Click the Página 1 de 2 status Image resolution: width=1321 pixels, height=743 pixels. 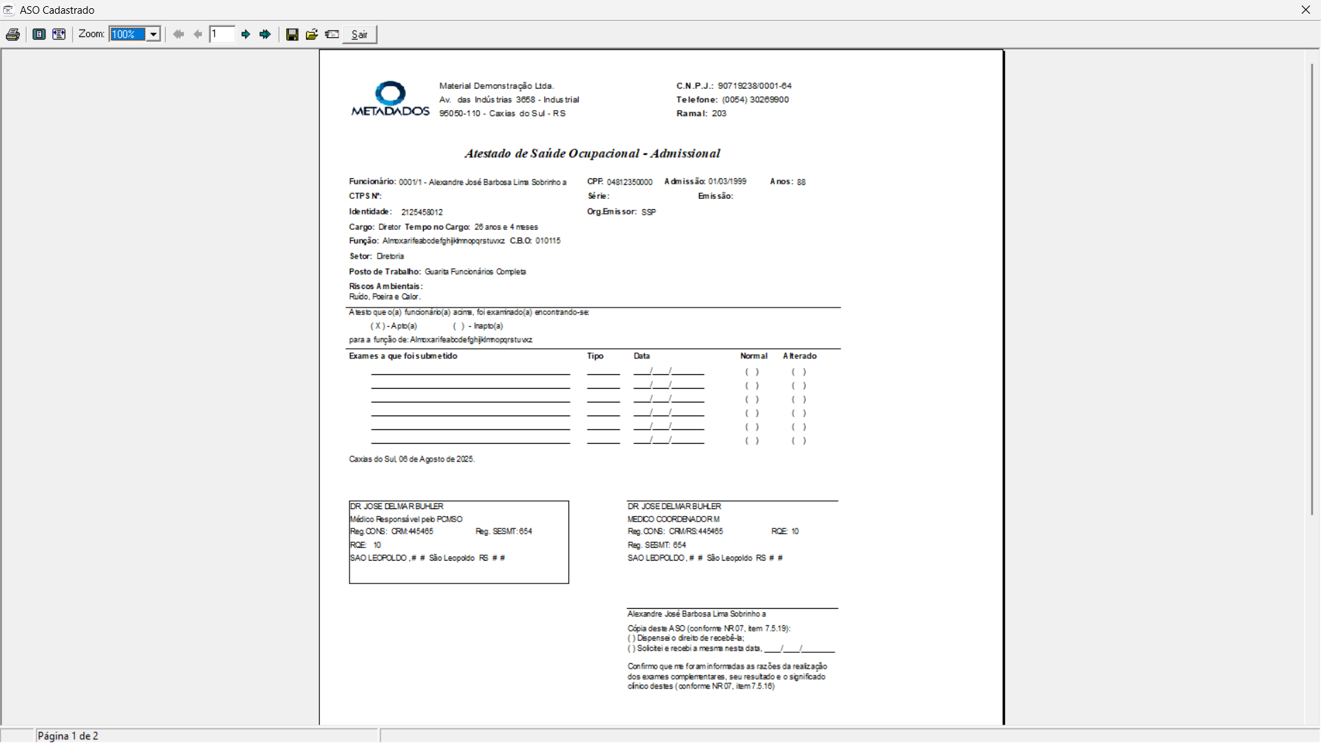click(x=68, y=735)
